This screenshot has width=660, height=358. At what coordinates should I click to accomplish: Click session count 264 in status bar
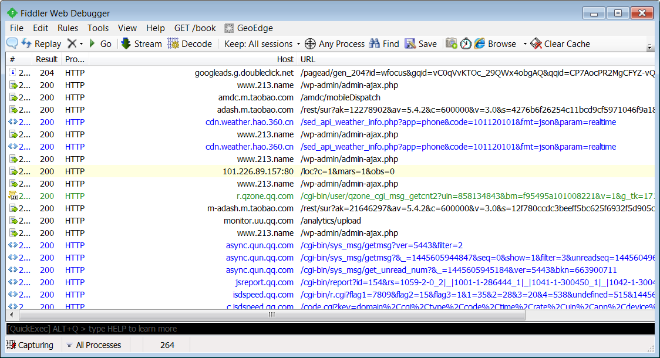[x=167, y=345]
